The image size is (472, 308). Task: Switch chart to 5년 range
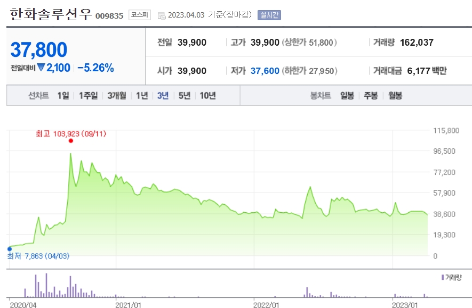tap(184, 95)
